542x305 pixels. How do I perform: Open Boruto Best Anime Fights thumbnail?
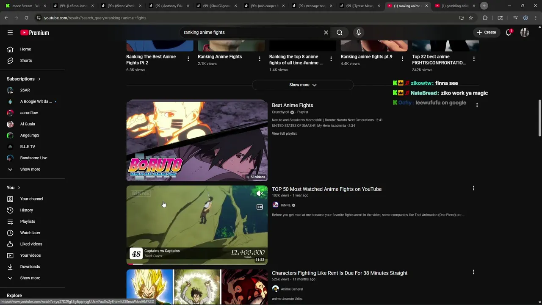197,141
